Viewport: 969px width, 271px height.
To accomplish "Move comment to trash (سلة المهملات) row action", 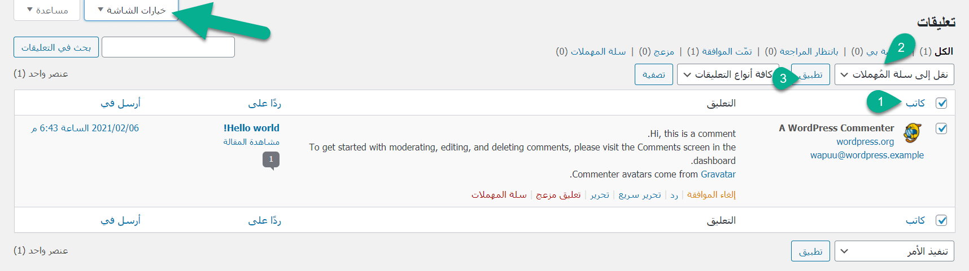I will [499, 194].
